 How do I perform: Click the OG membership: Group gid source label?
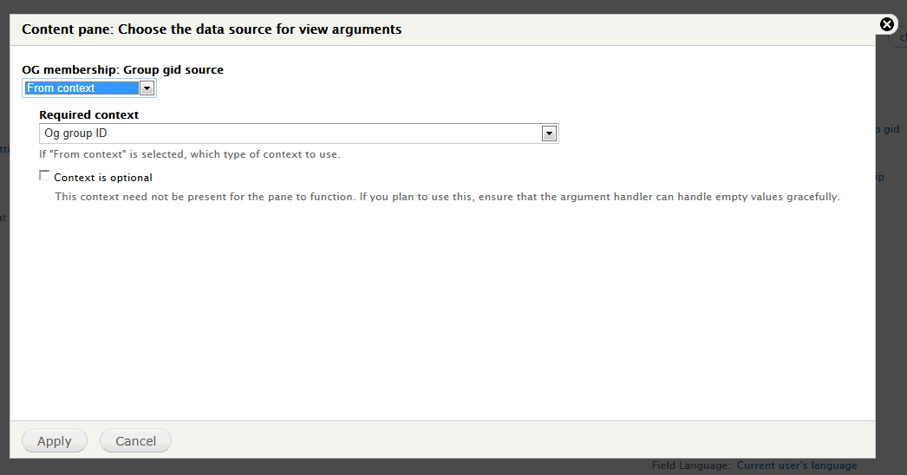(x=122, y=69)
